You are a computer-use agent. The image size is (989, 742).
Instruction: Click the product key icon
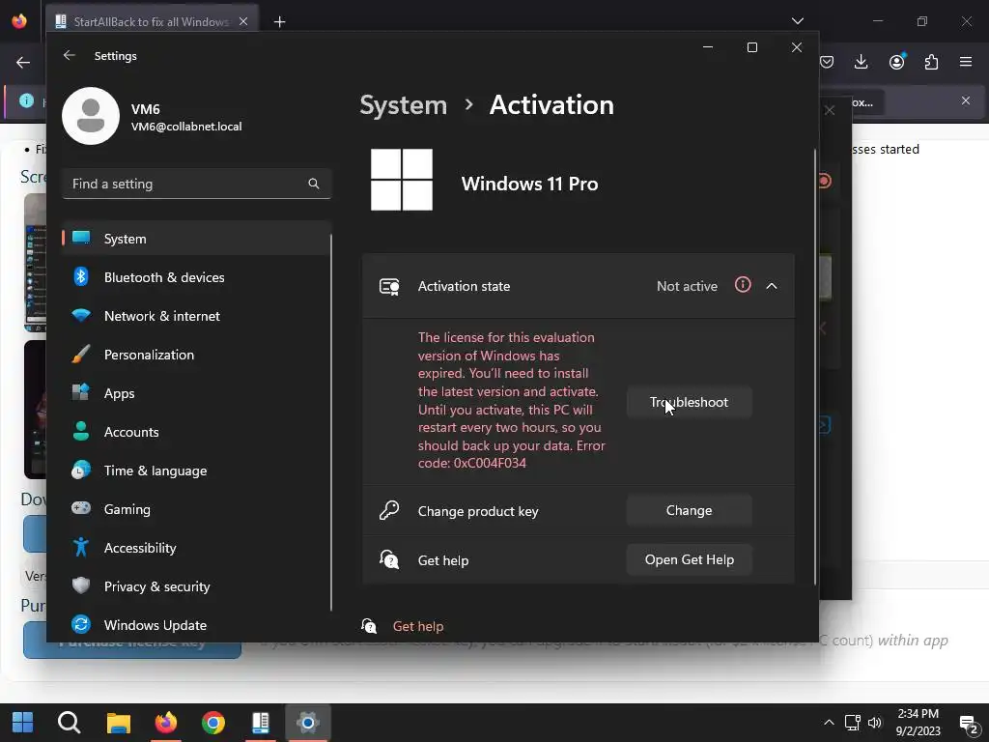pyautogui.click(x=389, y=510)
